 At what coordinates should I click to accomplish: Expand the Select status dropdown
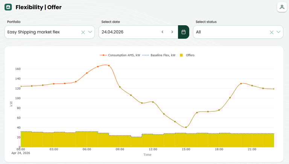[278, 32]
